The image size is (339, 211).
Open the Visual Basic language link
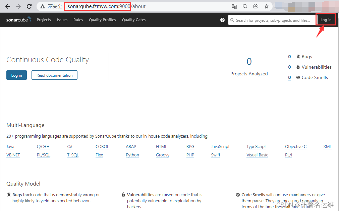coord(257,155)
